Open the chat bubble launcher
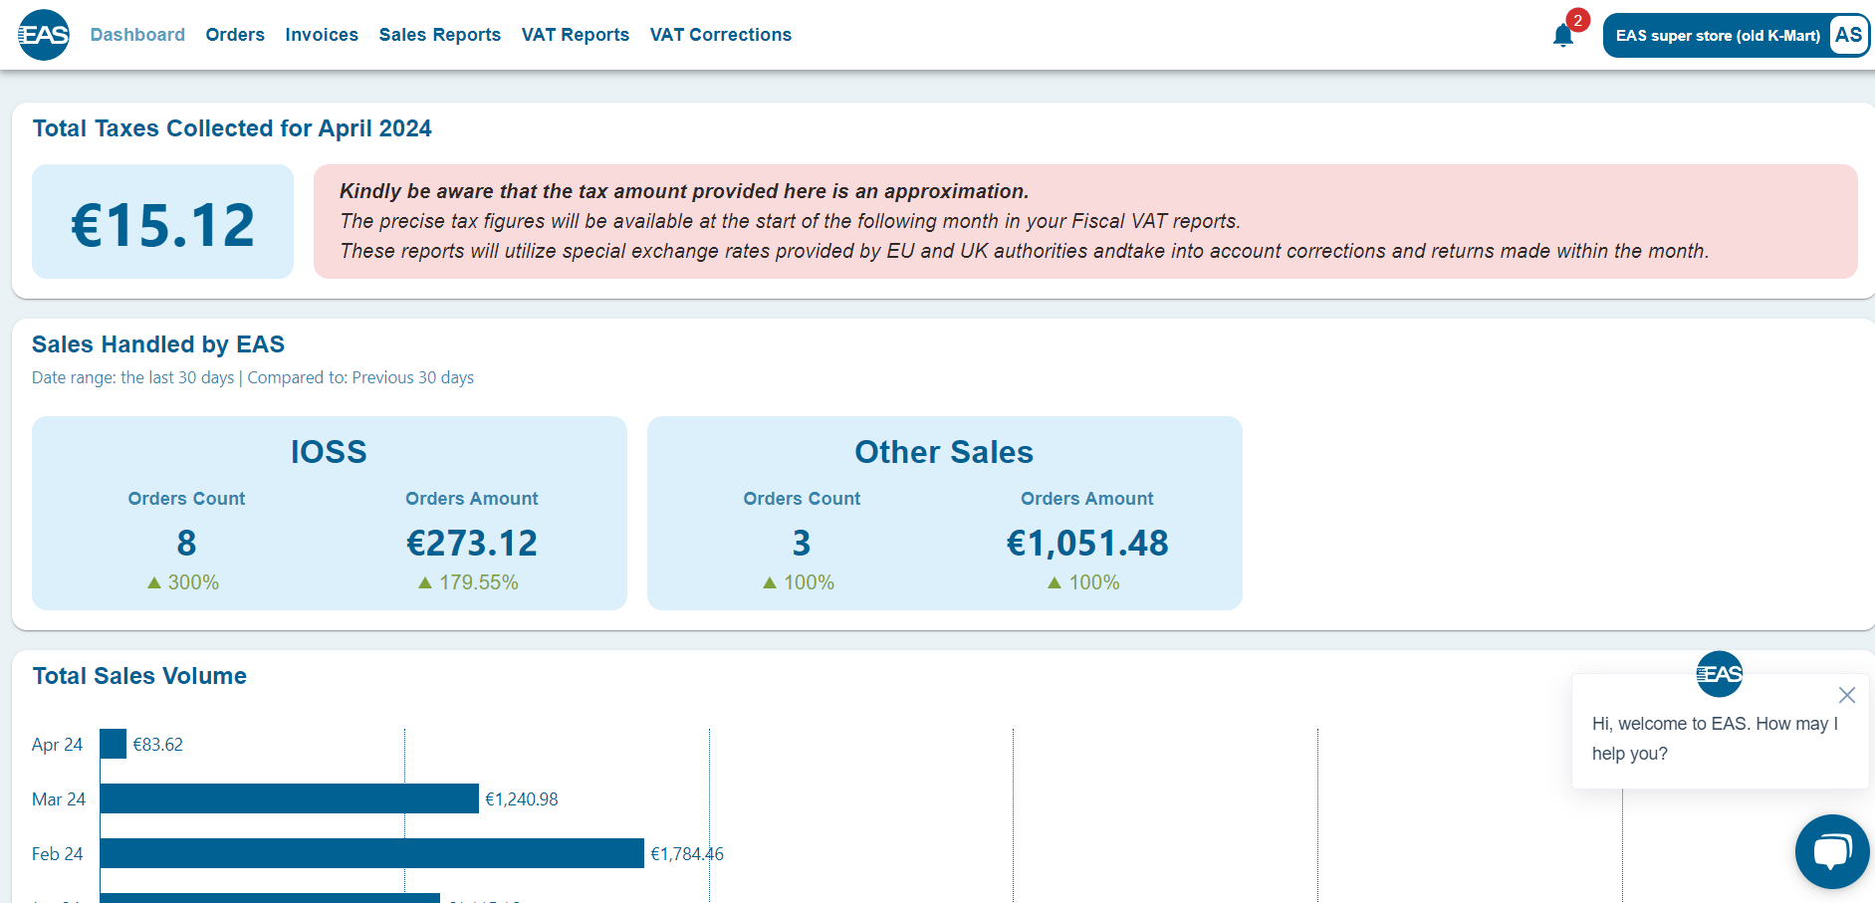Image resolution: width=1875 pixels, height=903 pixels. (x=1831, y=851)
